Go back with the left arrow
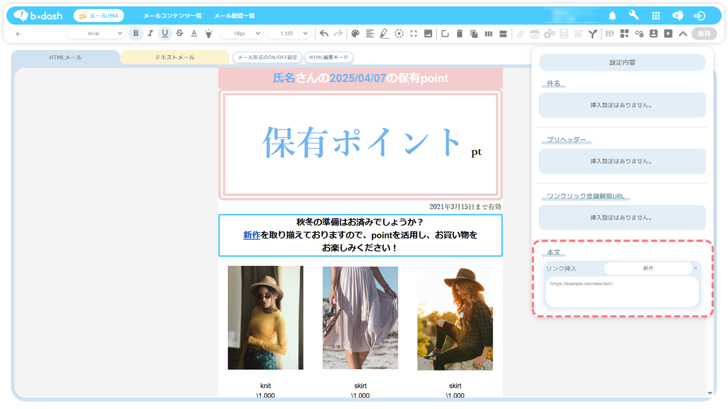728x409 pixels. [x=18, y=34]
